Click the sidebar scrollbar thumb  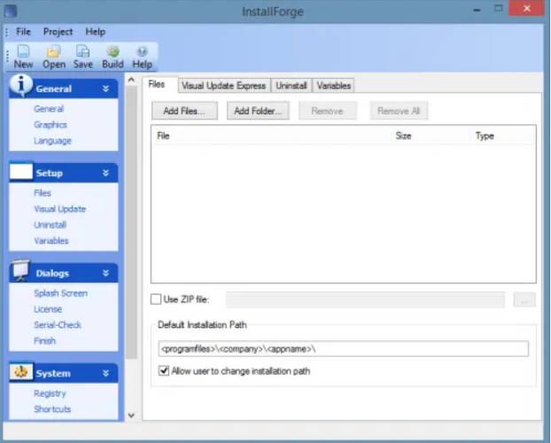131,222
